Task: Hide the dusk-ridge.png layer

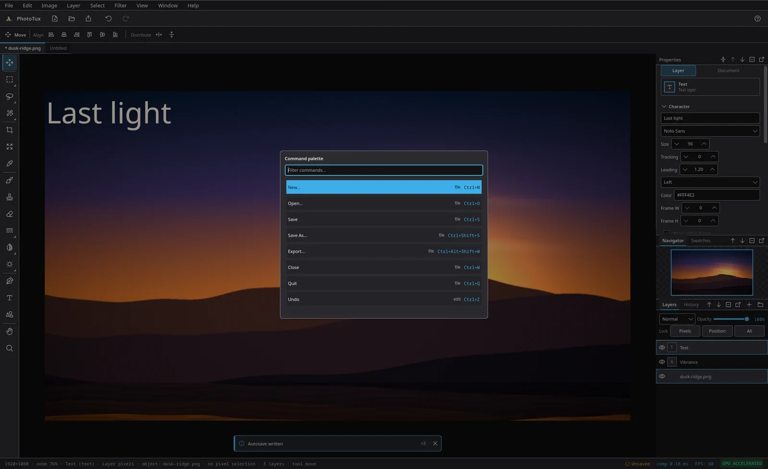Action: [x=662, y=376]
